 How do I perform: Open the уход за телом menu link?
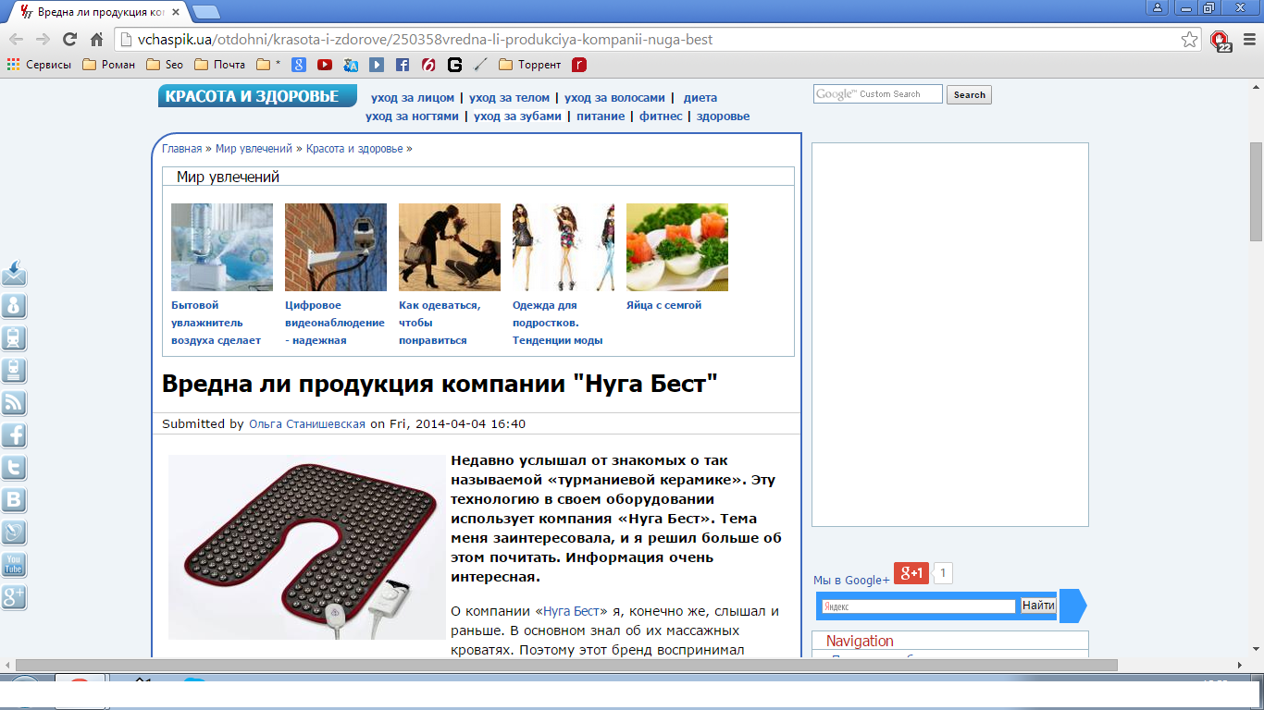(x=510, y=97)
